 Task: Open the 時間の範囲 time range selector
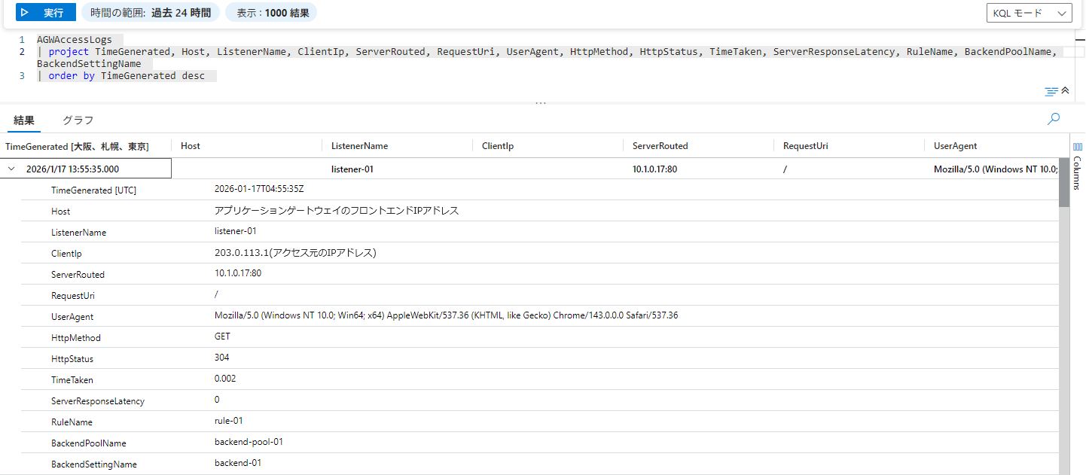[151, 13]
